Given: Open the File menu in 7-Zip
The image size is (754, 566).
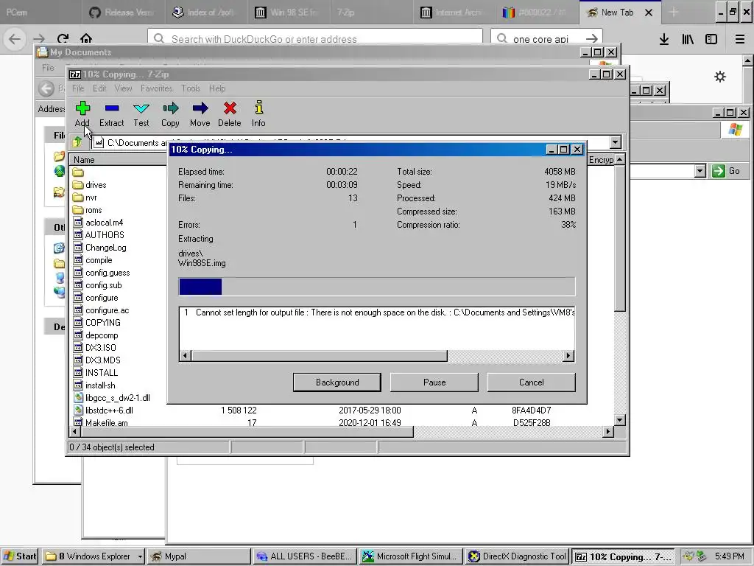Looking at the screenshot, I should pos(78,88).
